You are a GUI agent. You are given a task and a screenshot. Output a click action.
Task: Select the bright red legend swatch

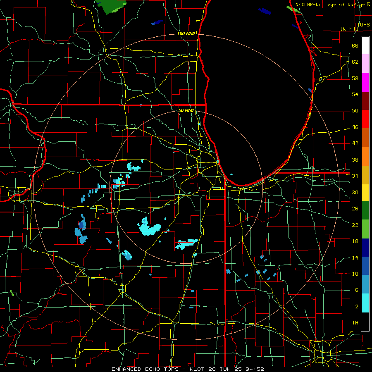(365, 119)
